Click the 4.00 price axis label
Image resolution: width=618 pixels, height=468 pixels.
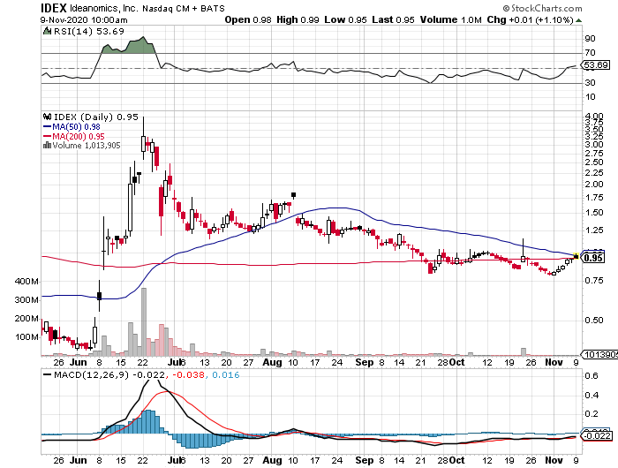(x=594, y=117)
